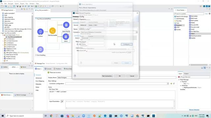Open Chrome from the Windows taskbar
The width and height of the screenshot is (211, 118).
pos(51,116)
